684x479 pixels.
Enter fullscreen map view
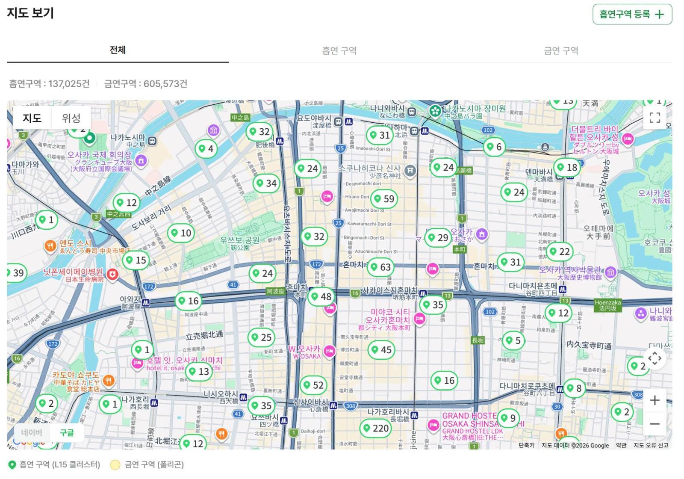point(655,118)
